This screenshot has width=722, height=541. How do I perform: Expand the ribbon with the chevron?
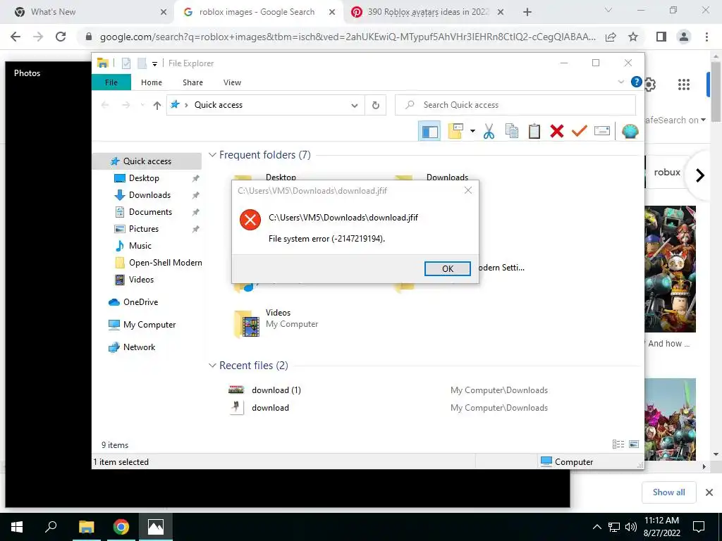[620, 82]
